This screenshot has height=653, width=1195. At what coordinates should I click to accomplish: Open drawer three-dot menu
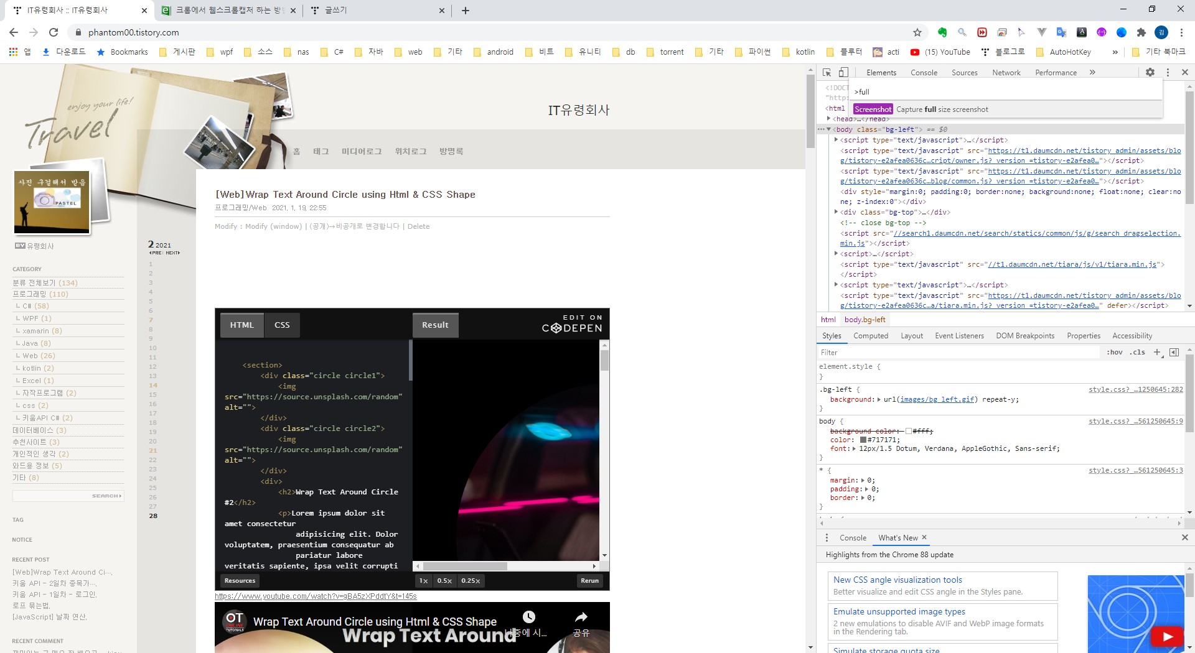pos(827,538)
